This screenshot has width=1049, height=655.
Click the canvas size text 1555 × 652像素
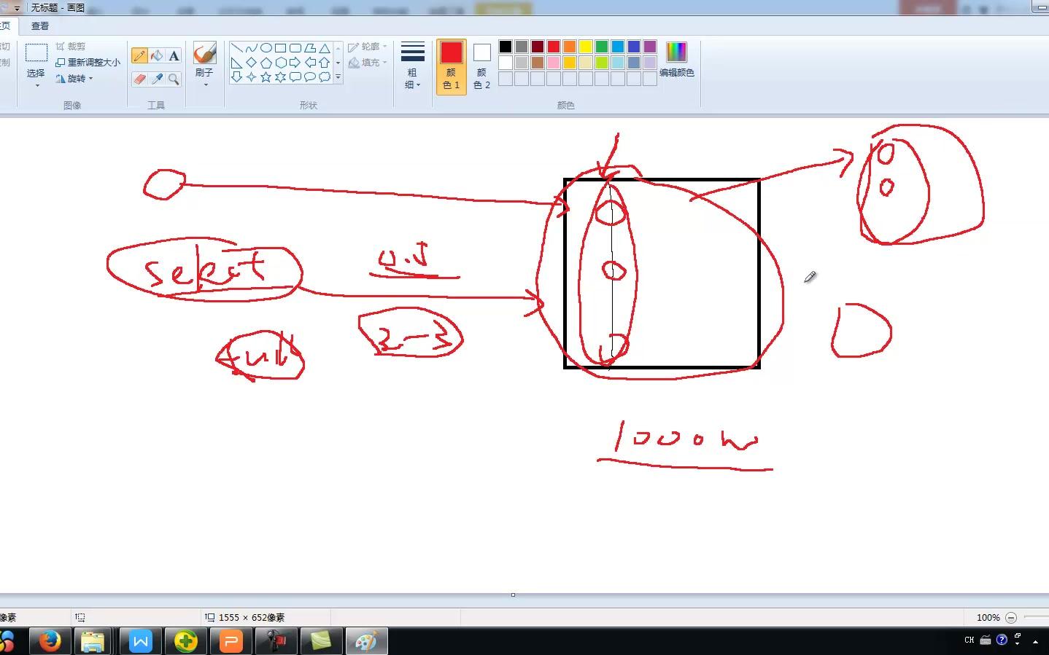coord(252,617)
